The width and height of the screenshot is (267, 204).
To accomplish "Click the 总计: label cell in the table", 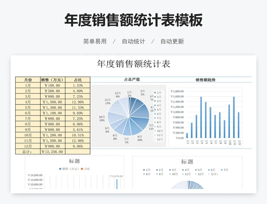I will coord(28,152).
